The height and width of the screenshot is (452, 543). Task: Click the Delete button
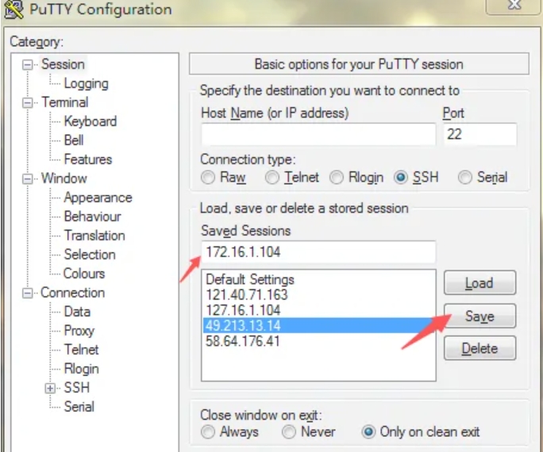click(x=480, y=348)
